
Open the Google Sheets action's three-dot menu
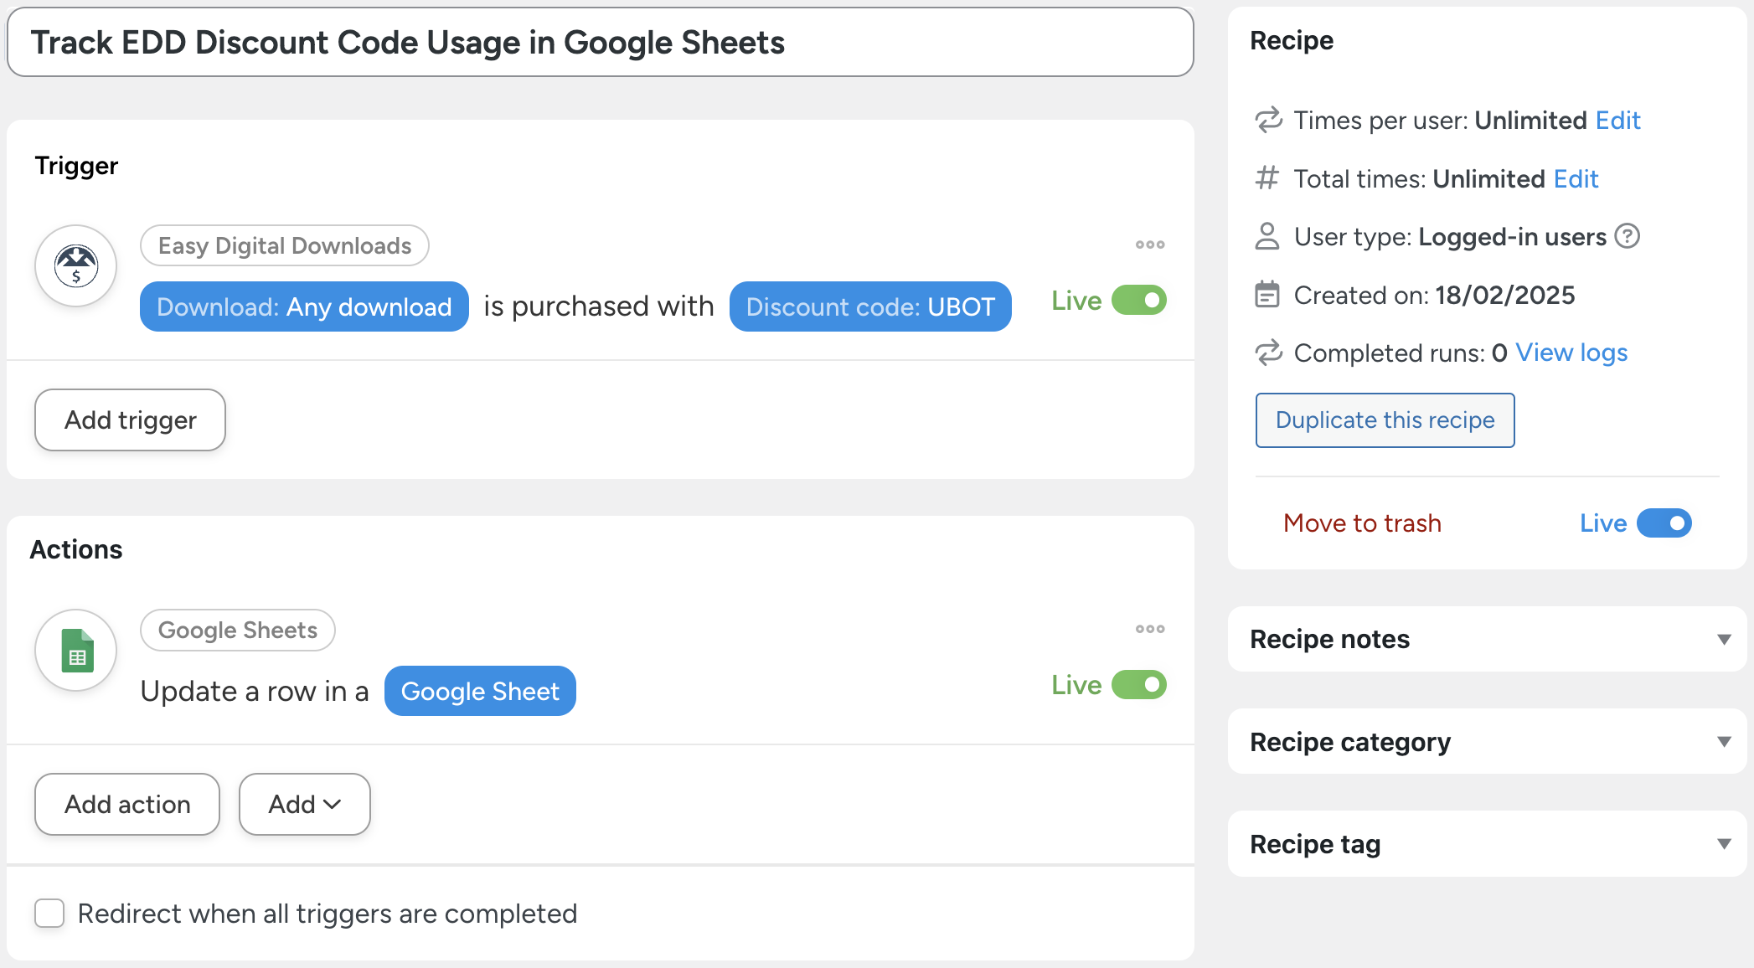click(x=1149, y=629)
